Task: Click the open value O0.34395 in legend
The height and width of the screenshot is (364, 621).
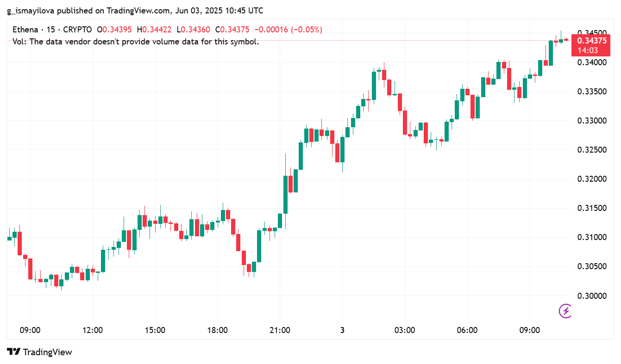Action: (x=114, y=30)
